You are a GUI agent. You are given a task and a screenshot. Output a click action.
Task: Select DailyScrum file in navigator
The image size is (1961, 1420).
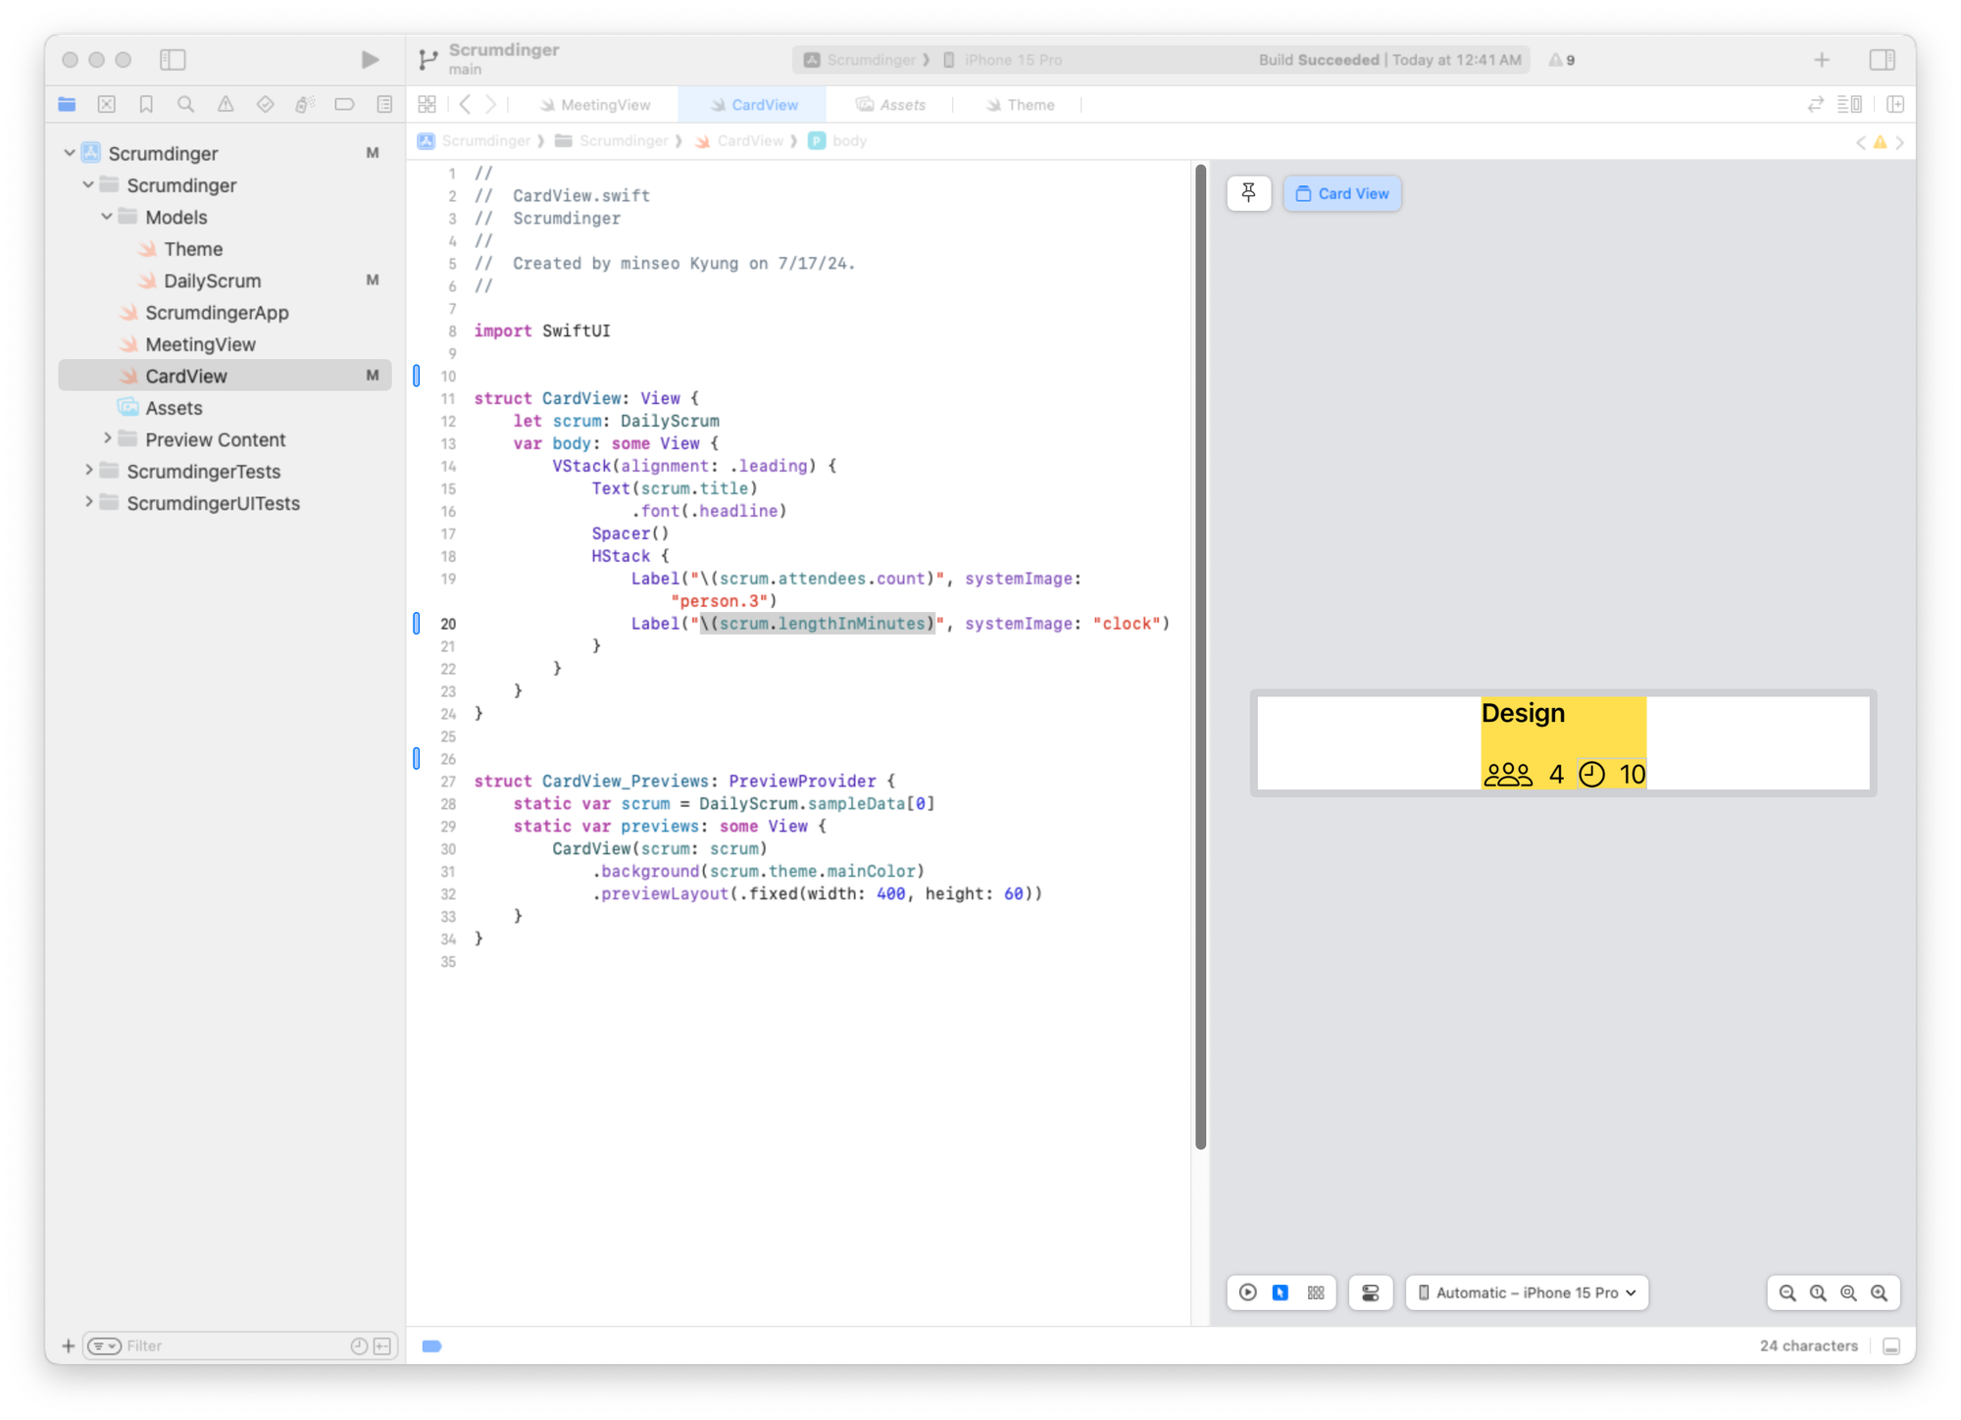[x=212, y=280]
